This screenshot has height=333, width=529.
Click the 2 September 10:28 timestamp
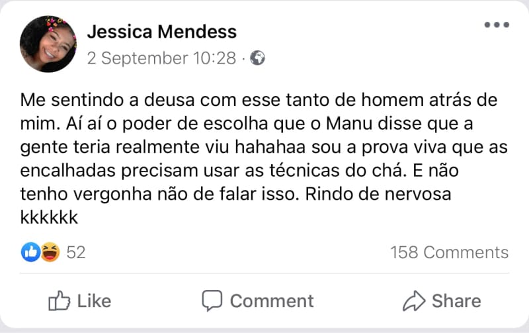(161, 58)
